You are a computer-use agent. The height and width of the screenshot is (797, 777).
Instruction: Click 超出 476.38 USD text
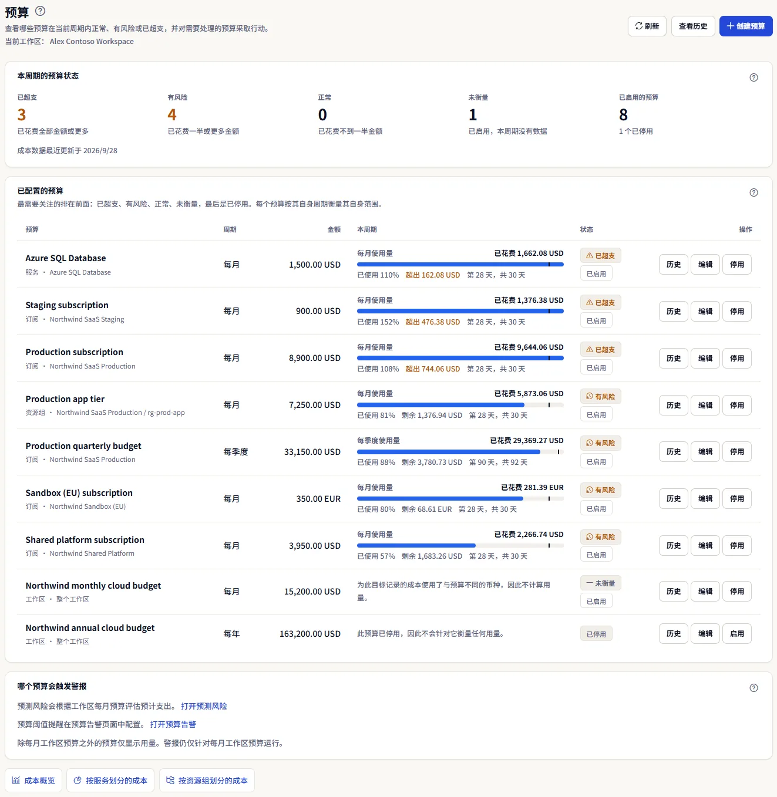(x=433, y=322)
